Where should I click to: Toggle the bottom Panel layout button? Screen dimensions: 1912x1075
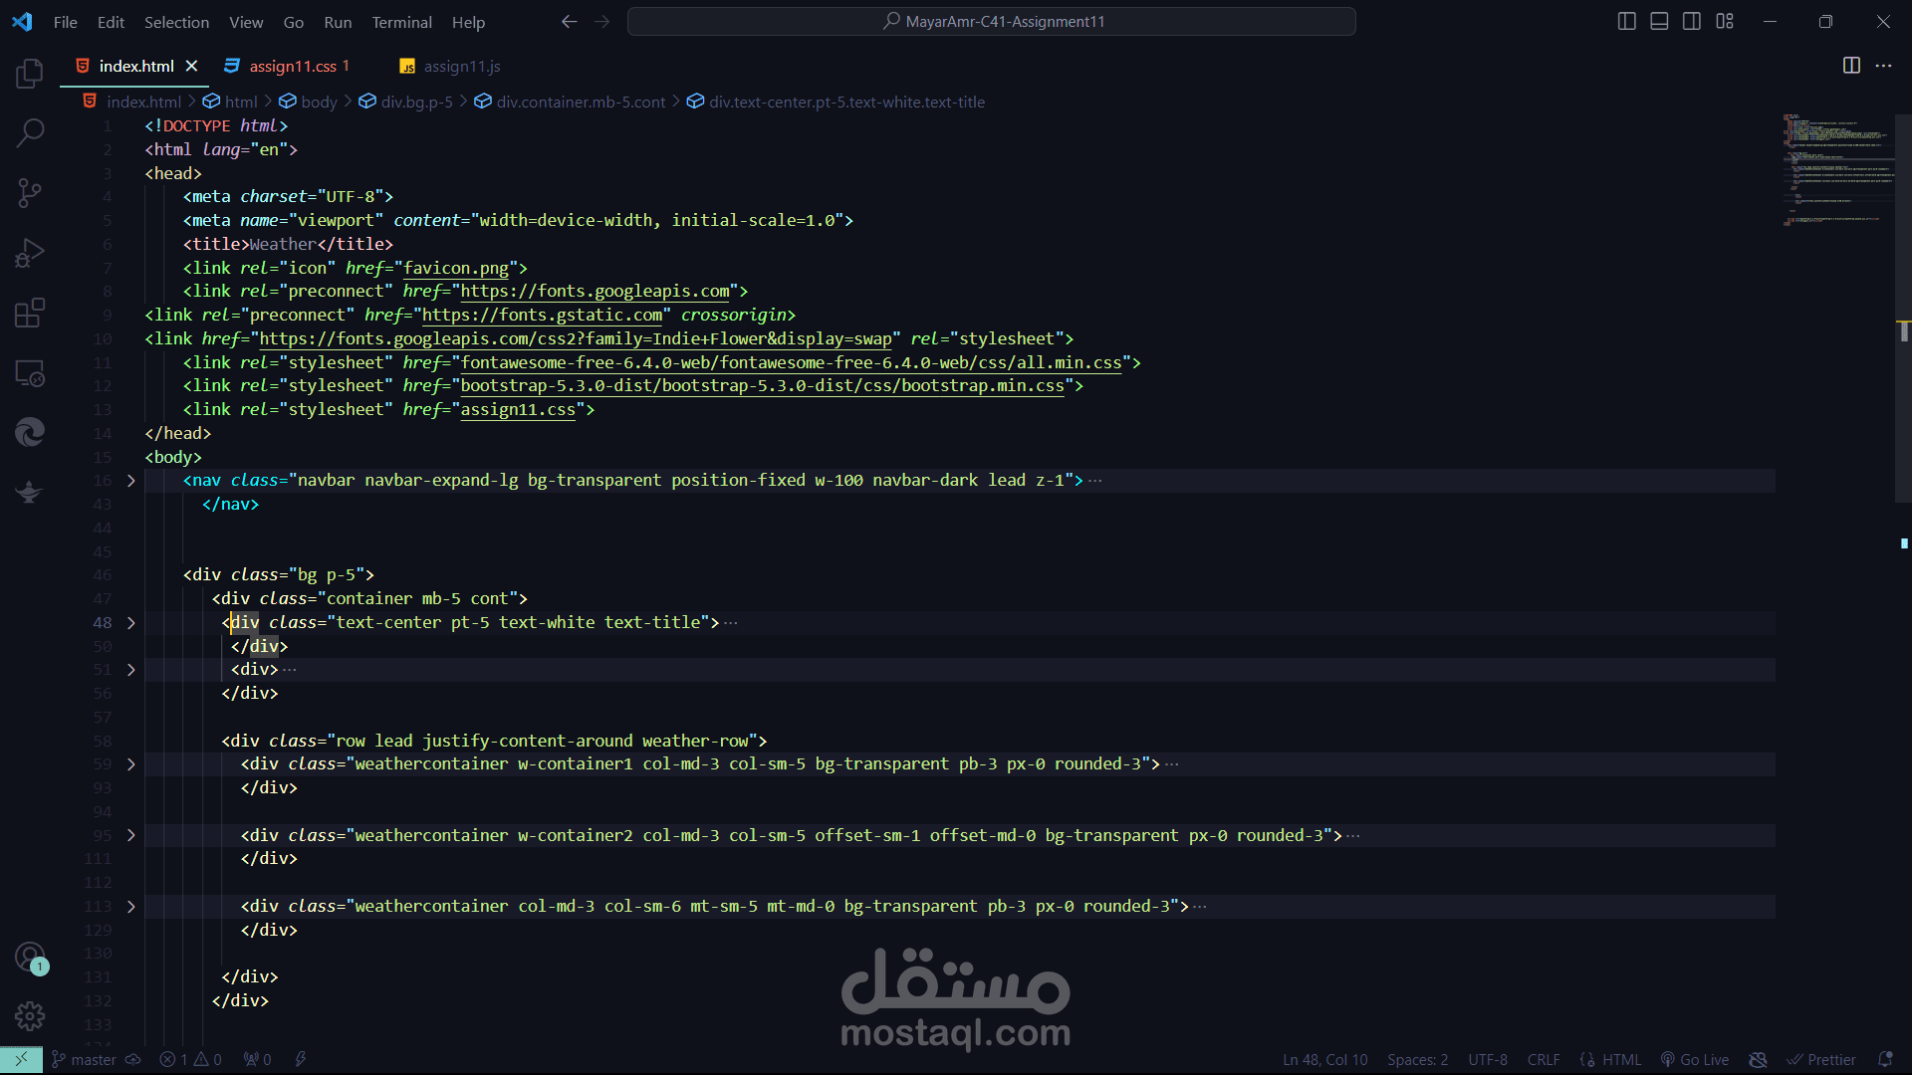point(1659,21)
